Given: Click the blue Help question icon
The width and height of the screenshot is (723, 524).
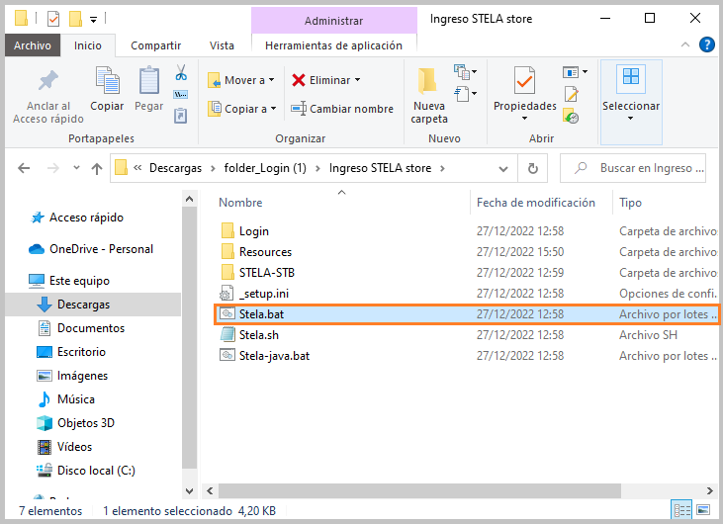Looking at the screenshot, I should click(x=706, y=44).
